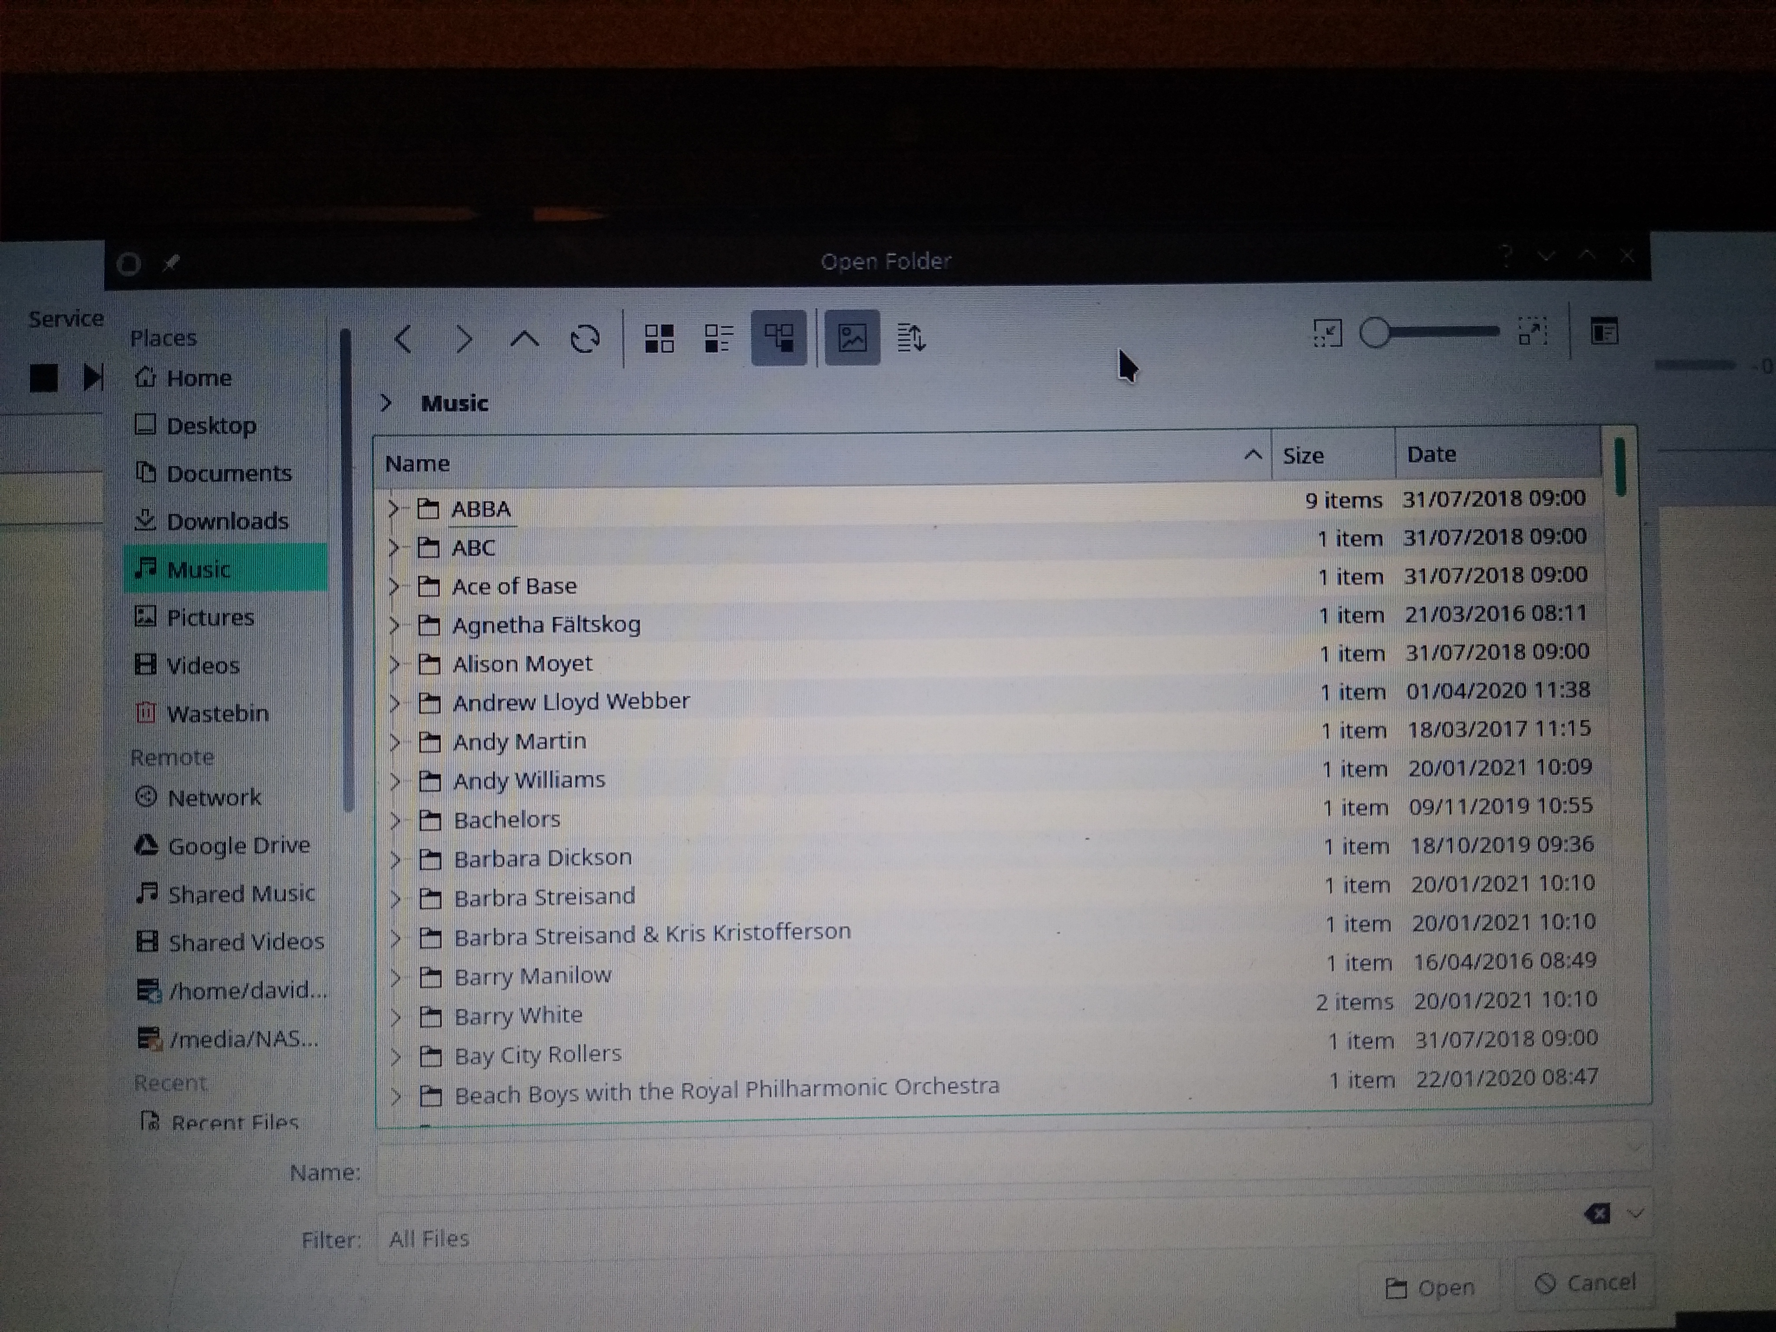Toggle the detailed tree view mode
Screen dimensions: 1776x1332
tap(779, 337)
